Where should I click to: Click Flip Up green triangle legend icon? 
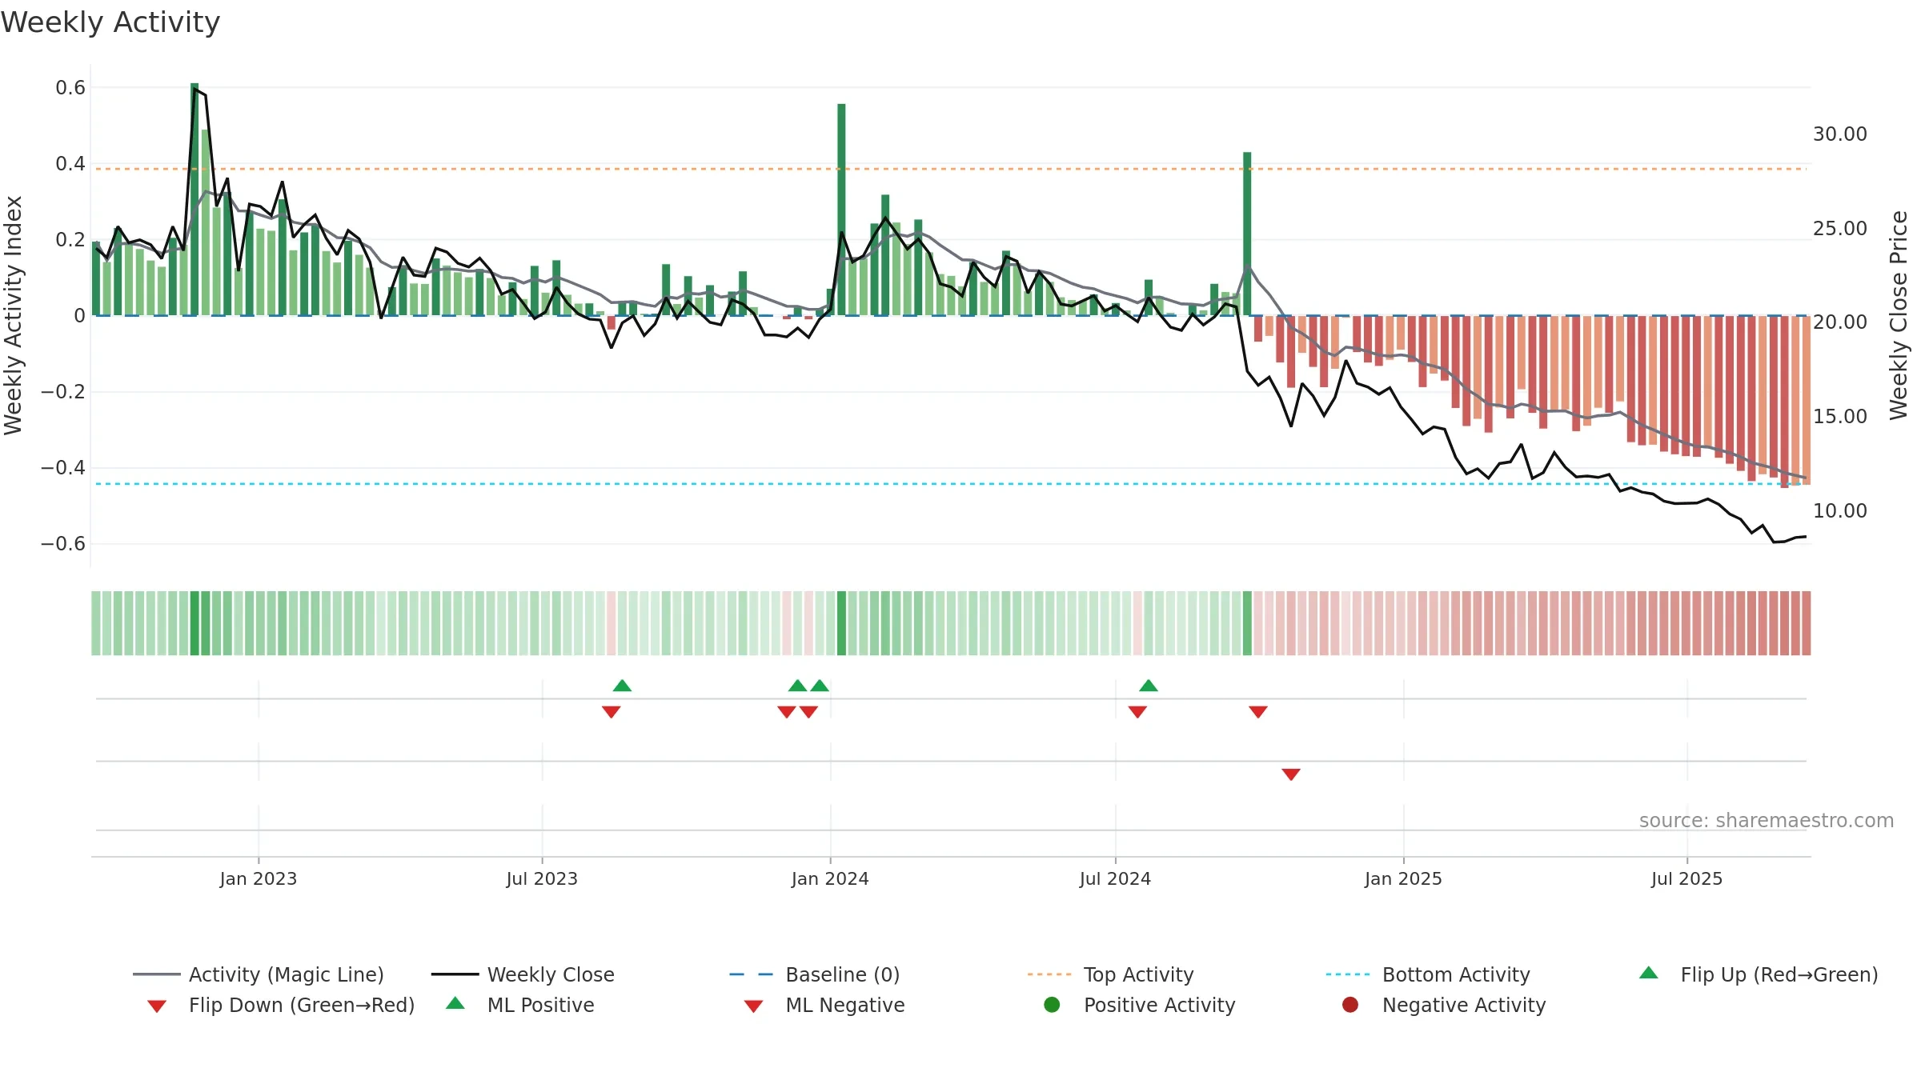[1648, 973]
